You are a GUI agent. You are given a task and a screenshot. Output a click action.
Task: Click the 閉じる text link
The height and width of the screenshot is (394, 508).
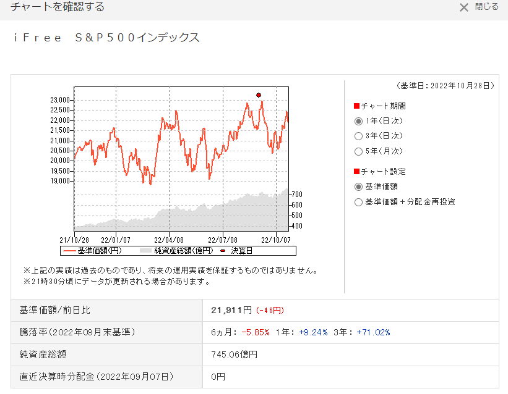click(x=486, y=7)
